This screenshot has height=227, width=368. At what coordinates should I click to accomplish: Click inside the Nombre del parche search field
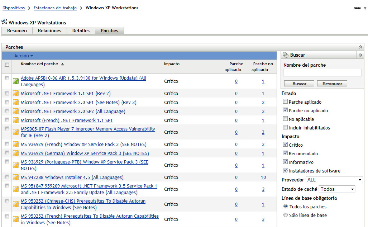click(322, 73)
